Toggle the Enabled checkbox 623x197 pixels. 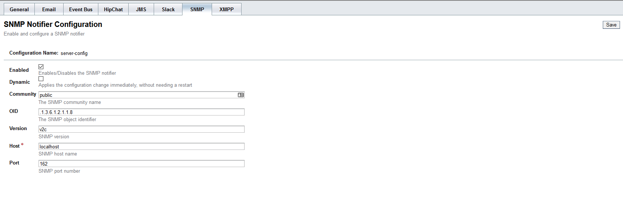[41, 67]
